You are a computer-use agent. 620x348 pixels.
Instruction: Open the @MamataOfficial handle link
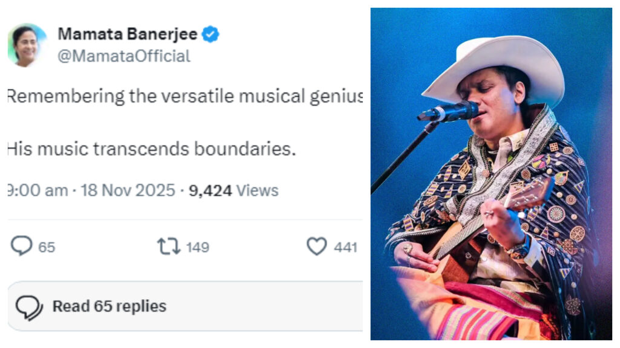[x=124, y=56]
